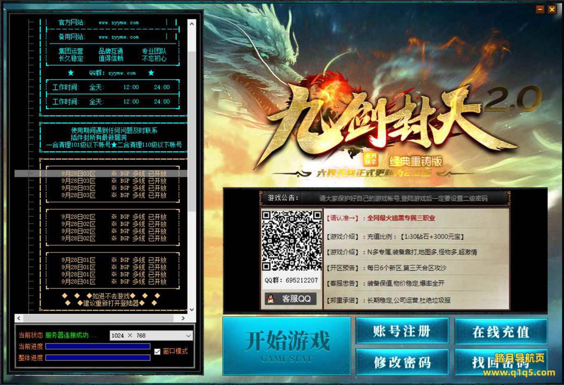564x385 pixels.
Task: Toggle the 窗口模式 checkbox
Action: pyautogui.click(x=157, y=352)
